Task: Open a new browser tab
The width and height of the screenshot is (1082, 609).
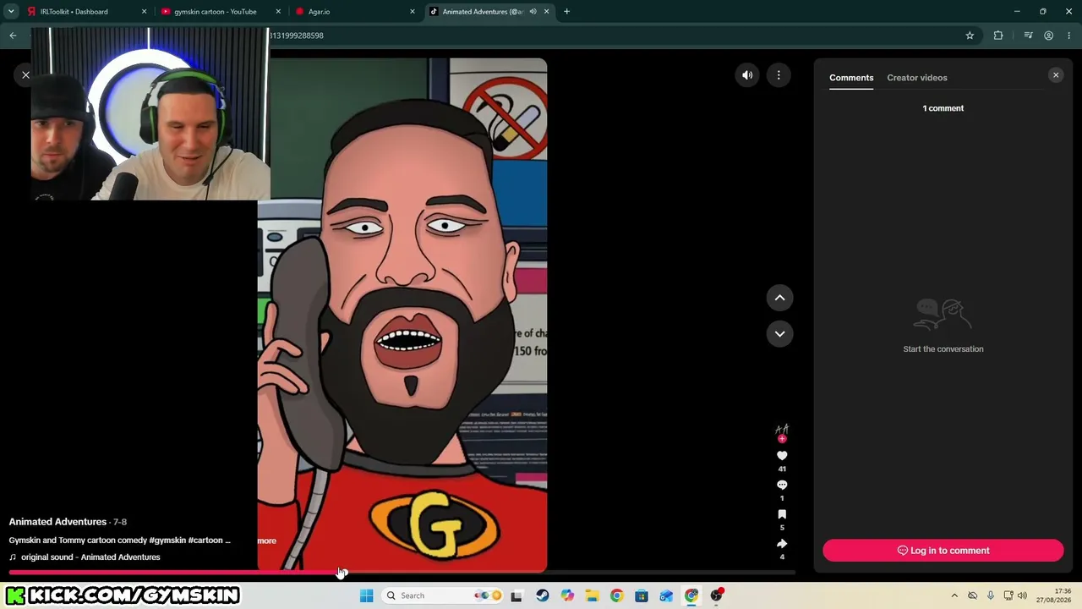Action: point(566,12)
